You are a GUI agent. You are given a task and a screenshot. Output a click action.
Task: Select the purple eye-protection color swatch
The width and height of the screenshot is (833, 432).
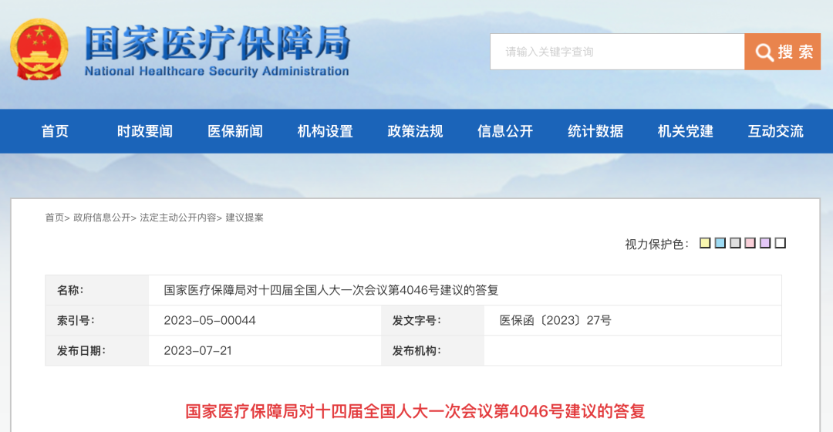[765, 243]
